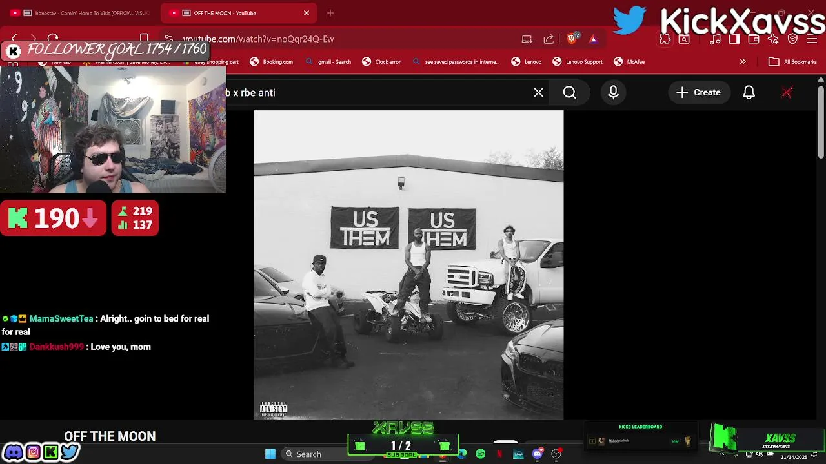This screenshot has height=464, width=826.
Task: Start YouTube voice search with microphone
Action: pos(614,93)
